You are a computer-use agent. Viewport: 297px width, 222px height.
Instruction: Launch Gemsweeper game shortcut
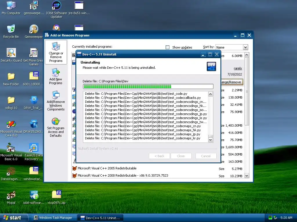pos(34,32)
